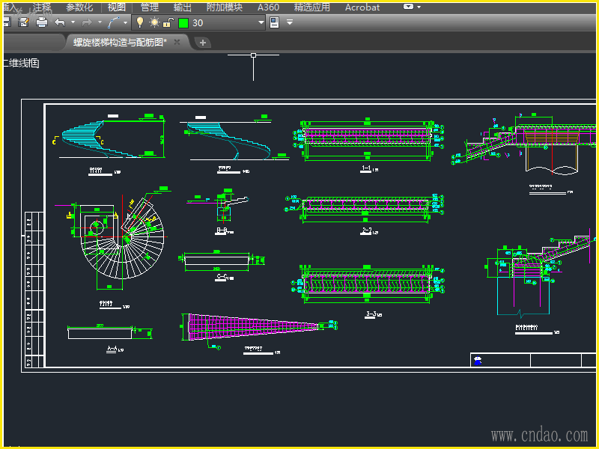Image resolution: width=599 pixels, height=449 pixels.
Task: Click the Plot printer icon
Action: tap(42, 22)
